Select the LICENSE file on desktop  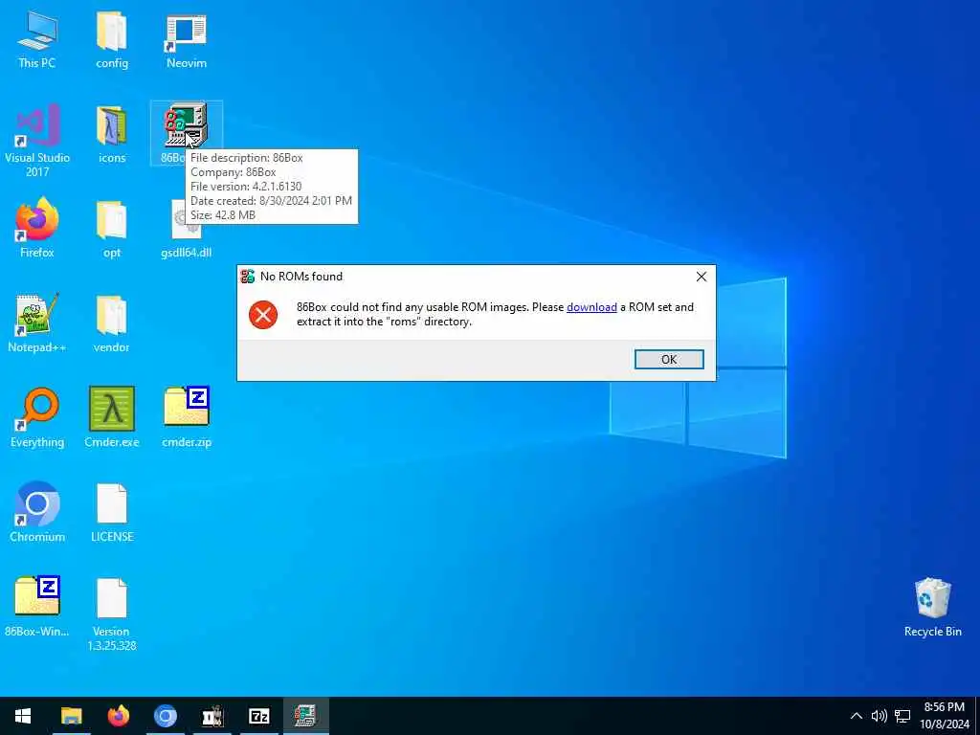coord(112,513)
